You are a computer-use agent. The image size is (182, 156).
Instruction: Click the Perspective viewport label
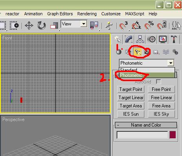(x=13, y=120)
